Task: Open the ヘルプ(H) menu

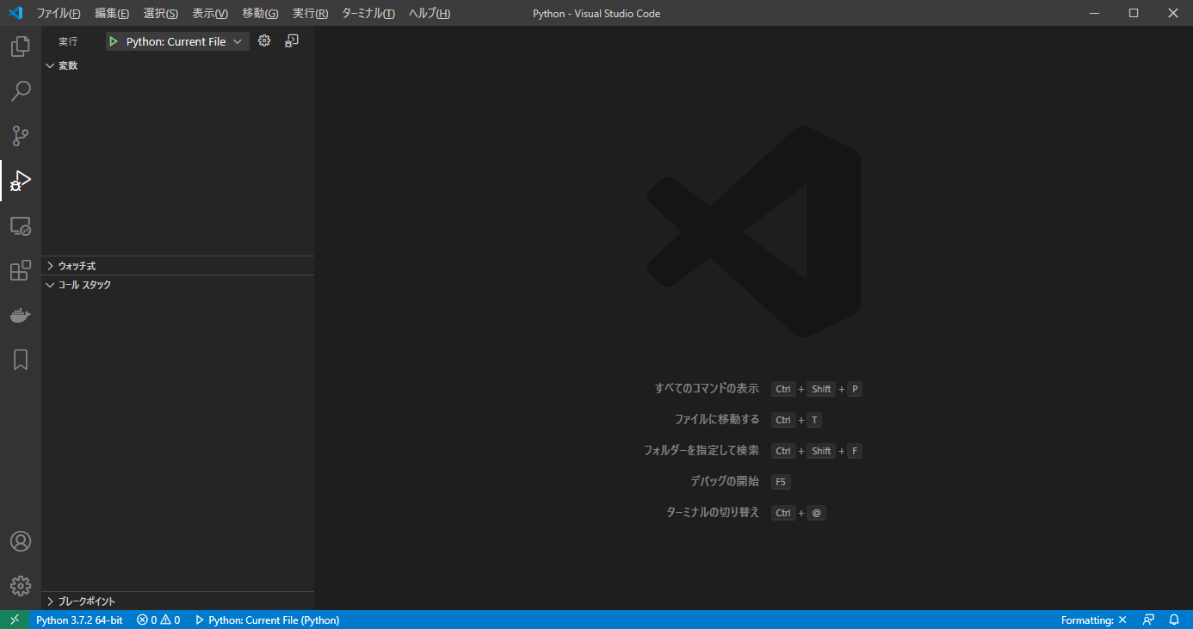Action: [430, 13]
